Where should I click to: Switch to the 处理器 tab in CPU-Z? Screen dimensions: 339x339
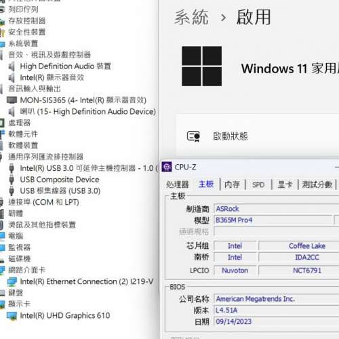point(178,184)
